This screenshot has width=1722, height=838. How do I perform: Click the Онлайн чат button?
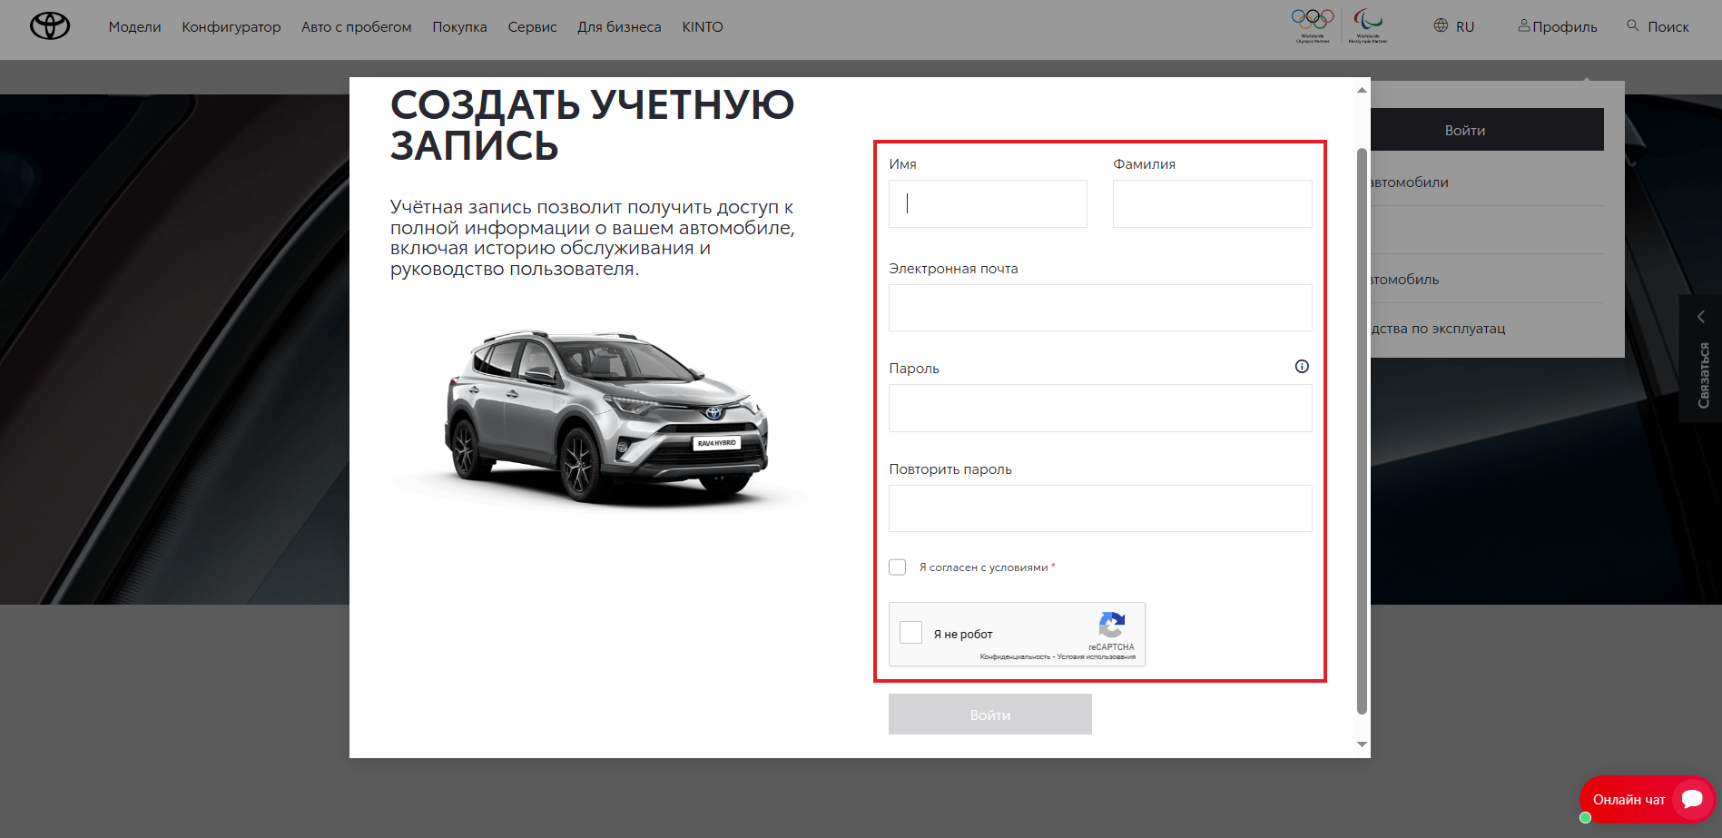point(1648,800)
